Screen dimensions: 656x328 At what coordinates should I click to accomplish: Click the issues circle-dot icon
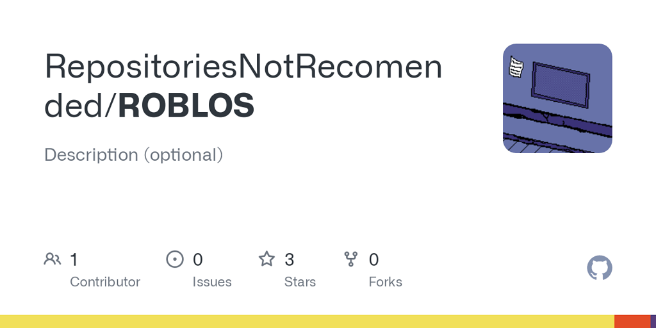(175, 259)
